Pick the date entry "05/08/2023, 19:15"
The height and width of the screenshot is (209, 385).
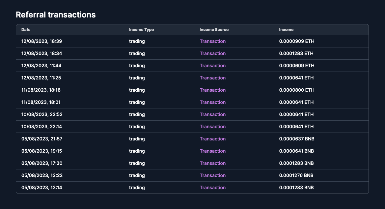click(42, 151)
